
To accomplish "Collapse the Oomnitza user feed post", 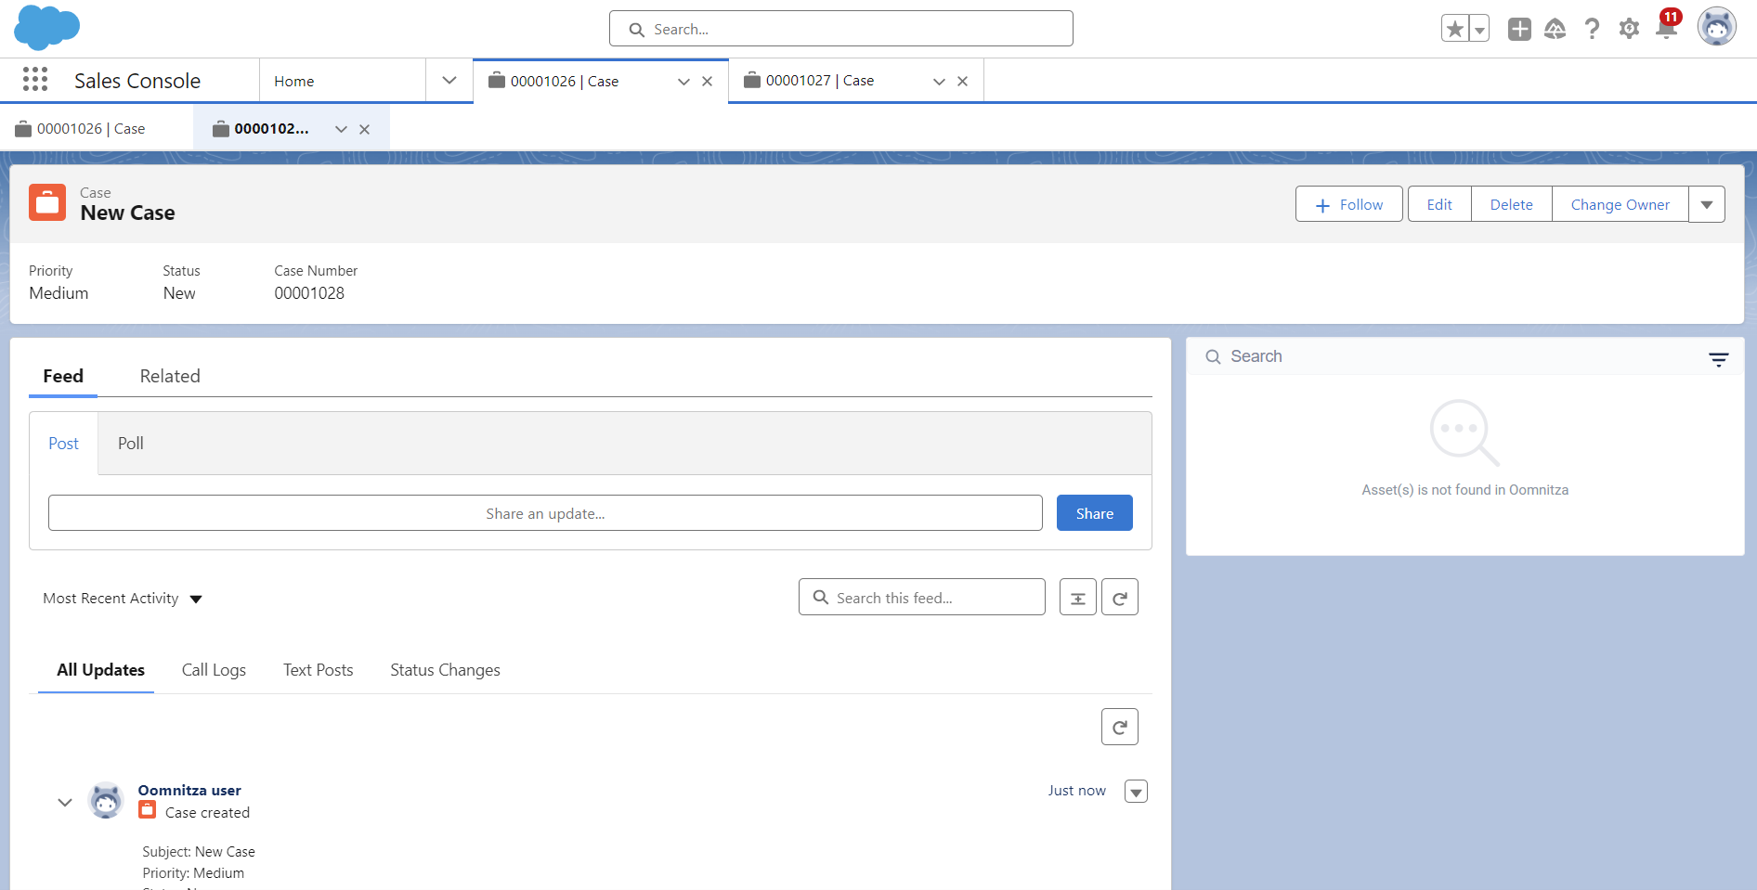I will pyautogui.click(x=65, y=802).
